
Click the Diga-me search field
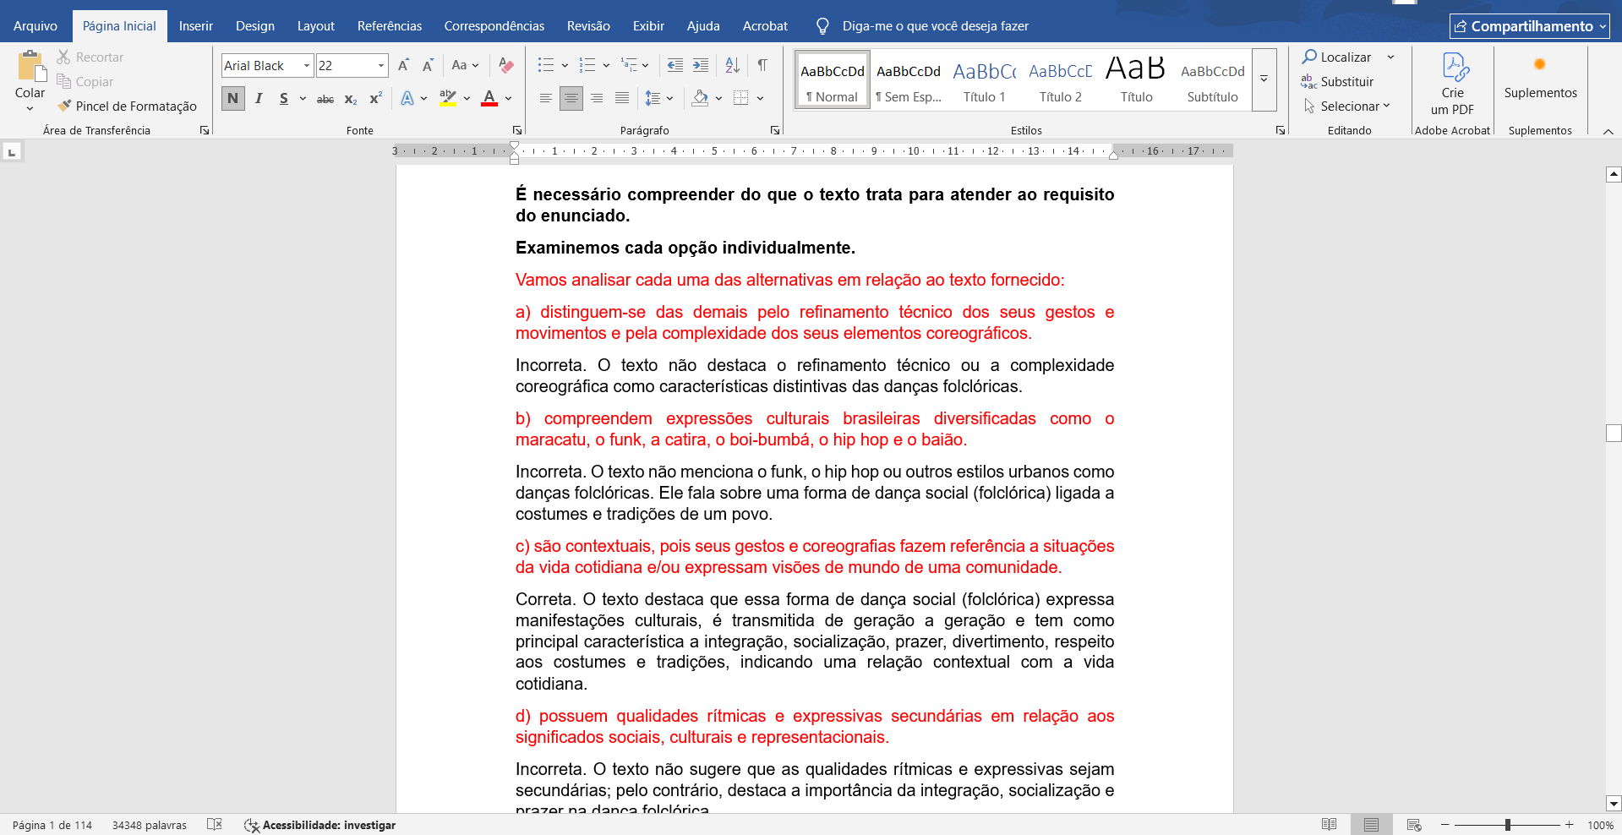click(935, 26)
